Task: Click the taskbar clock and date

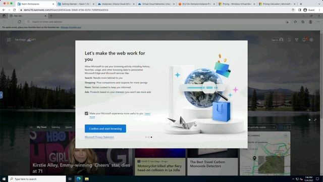Action: click(308, 179)
